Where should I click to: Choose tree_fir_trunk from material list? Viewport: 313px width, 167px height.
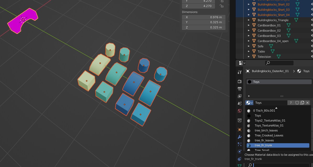coord(278,145)
